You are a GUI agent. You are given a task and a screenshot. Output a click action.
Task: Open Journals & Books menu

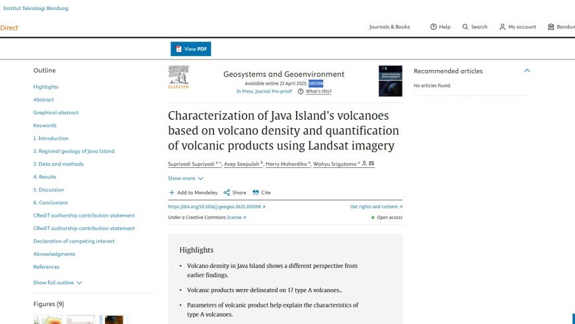[x=389, y=27]
